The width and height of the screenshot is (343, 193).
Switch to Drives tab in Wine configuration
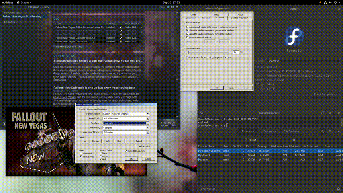tap(193, 15)
